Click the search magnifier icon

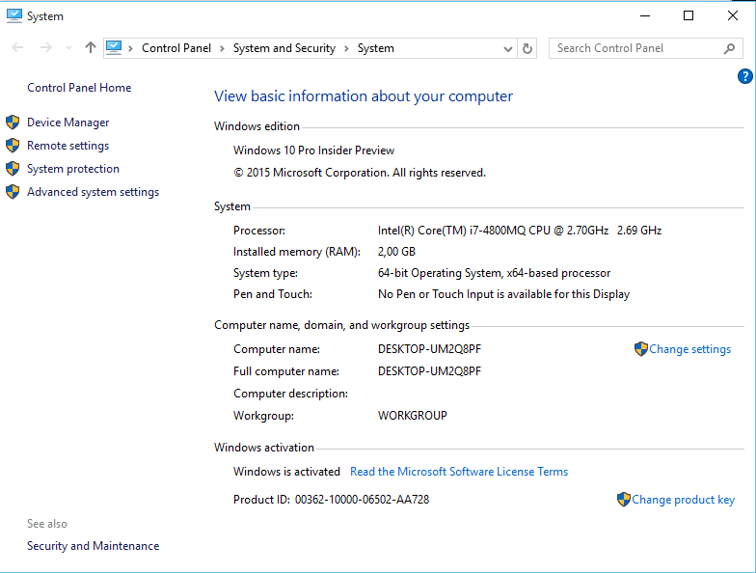729,48
